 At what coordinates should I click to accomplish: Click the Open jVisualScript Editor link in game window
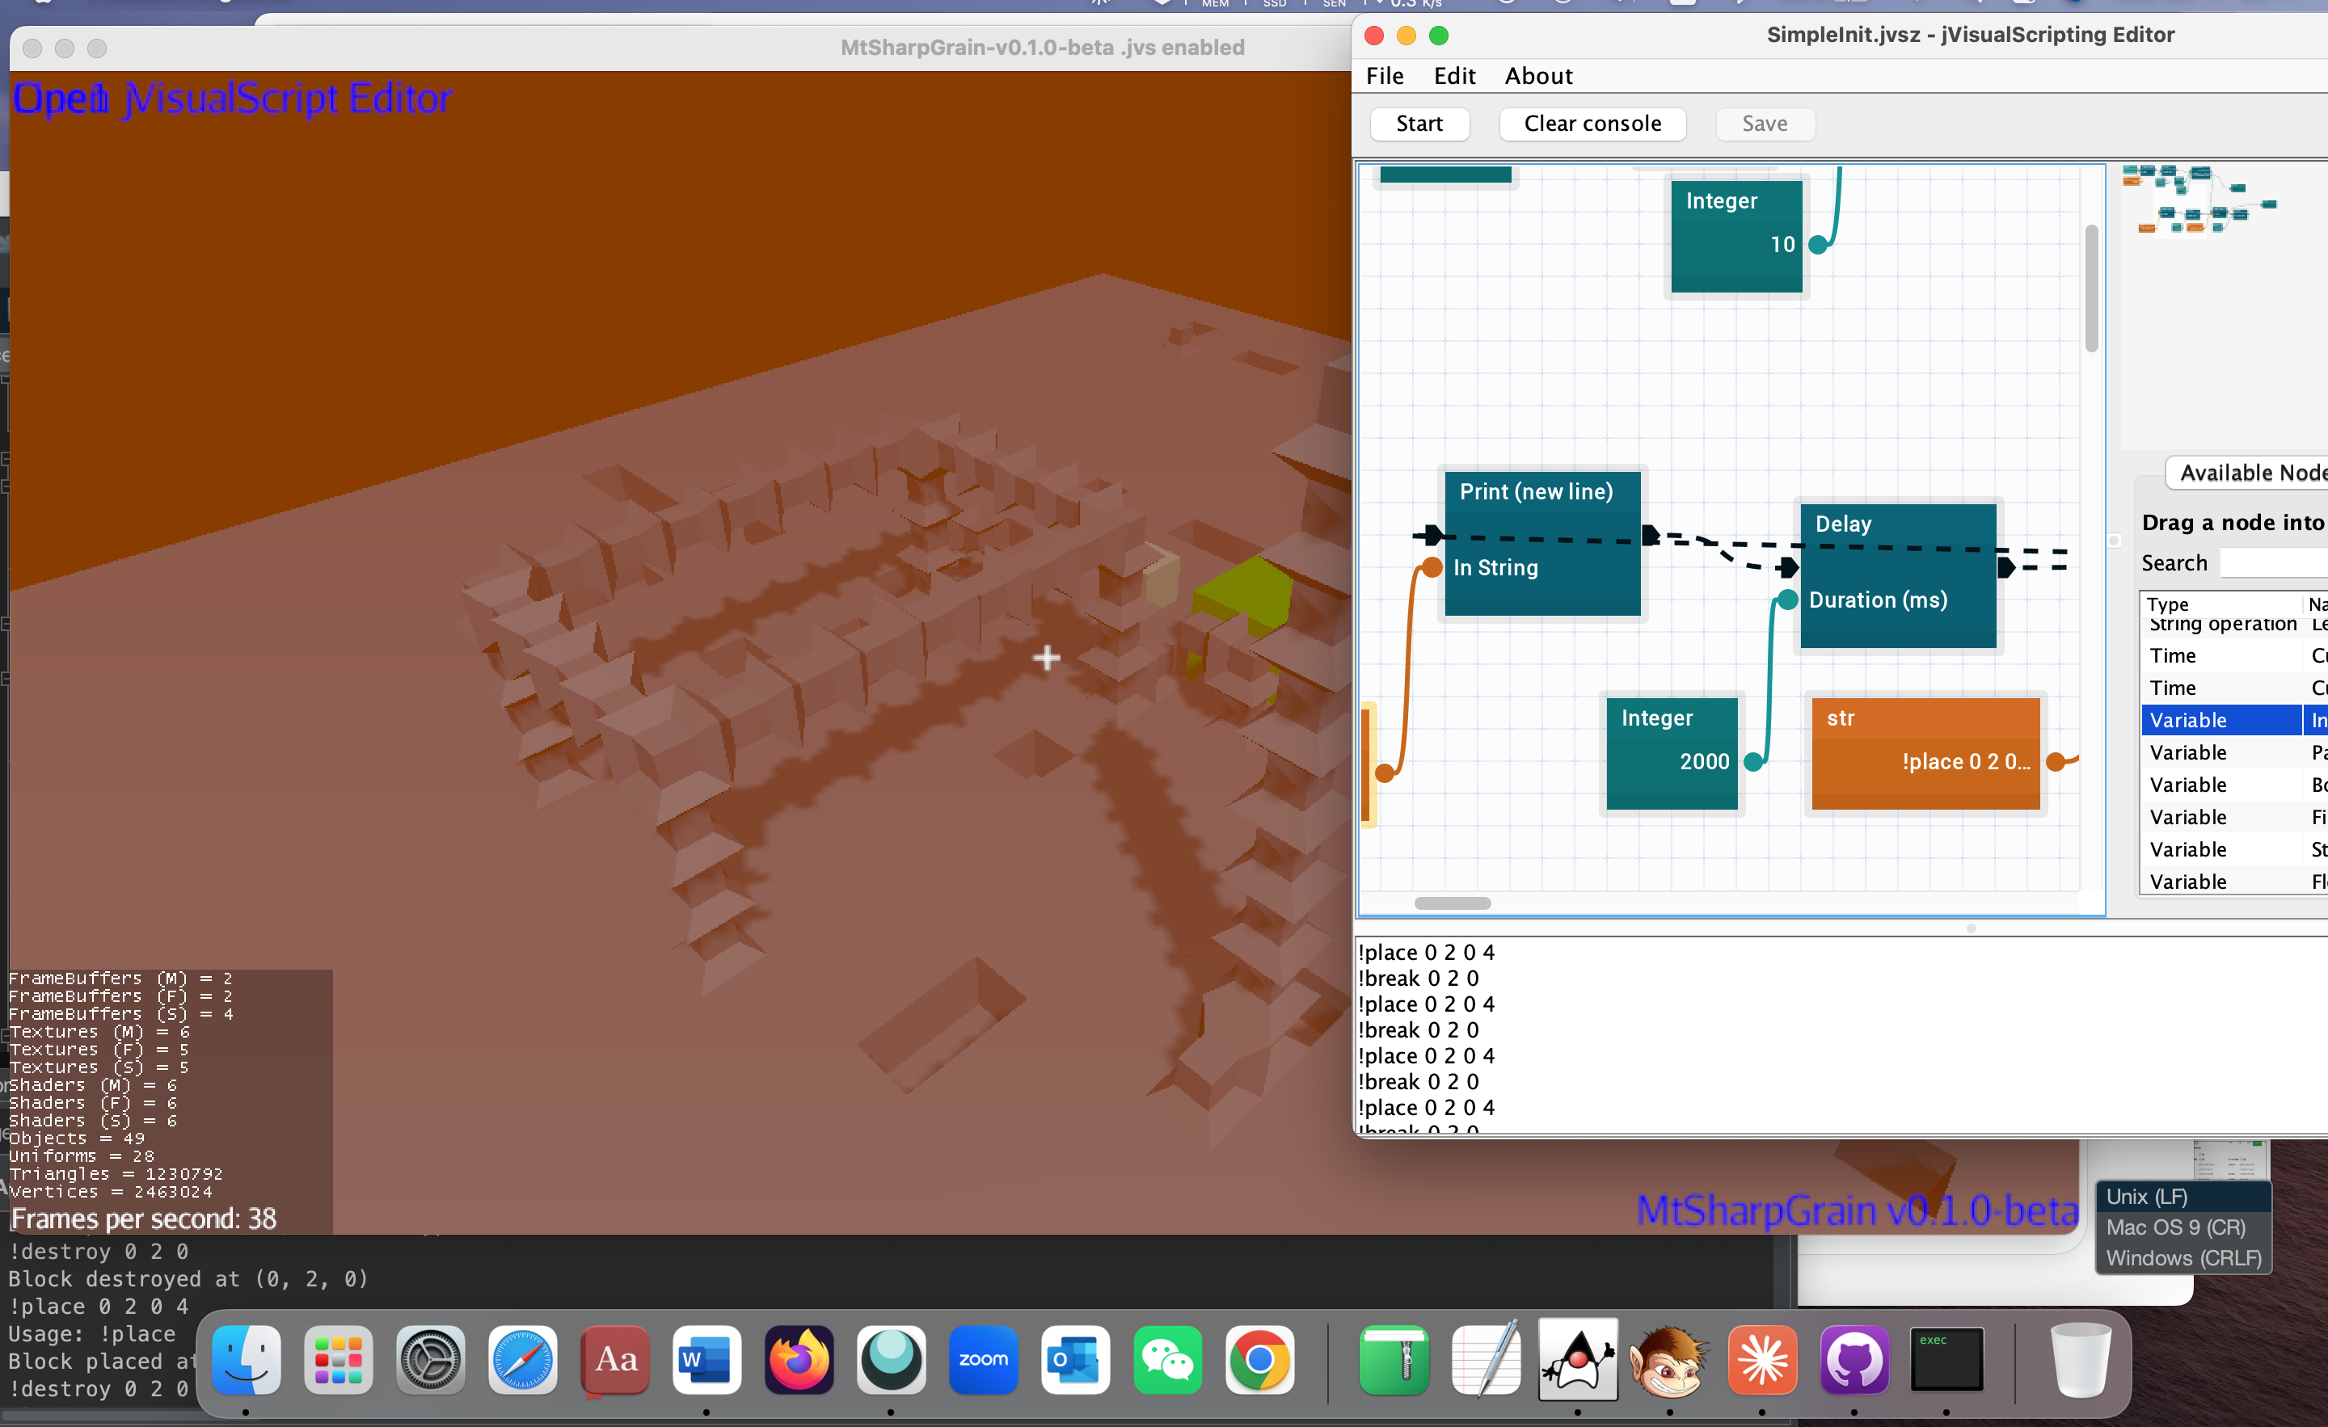[233, 99]
